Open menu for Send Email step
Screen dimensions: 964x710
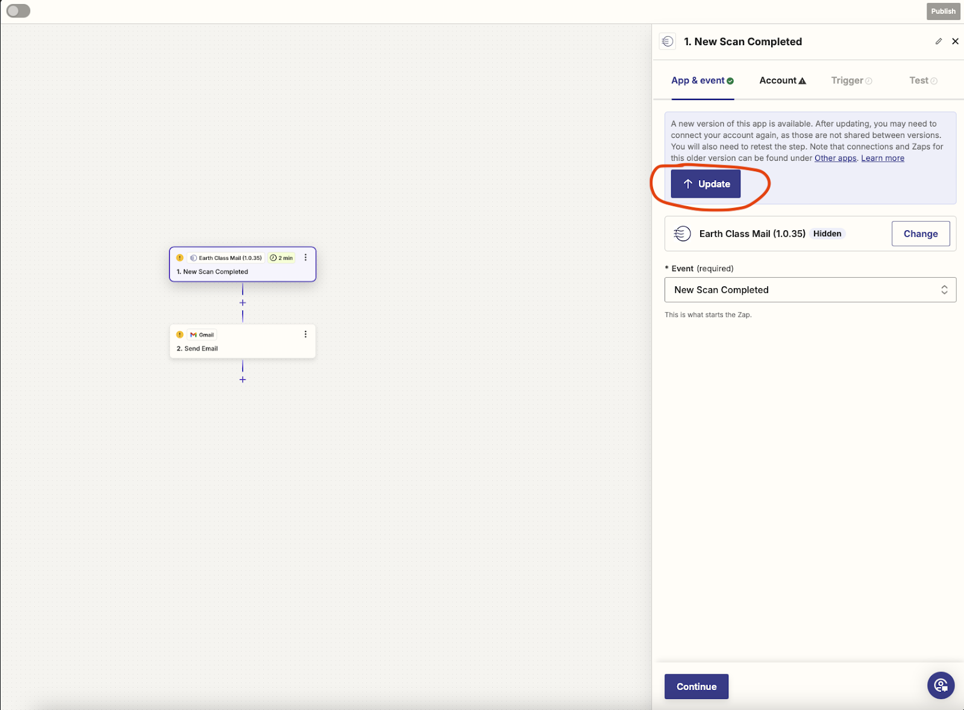pyautogui.click(x=305, y=335)
